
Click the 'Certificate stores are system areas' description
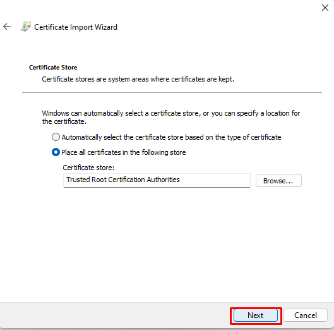tap(138, 79)
